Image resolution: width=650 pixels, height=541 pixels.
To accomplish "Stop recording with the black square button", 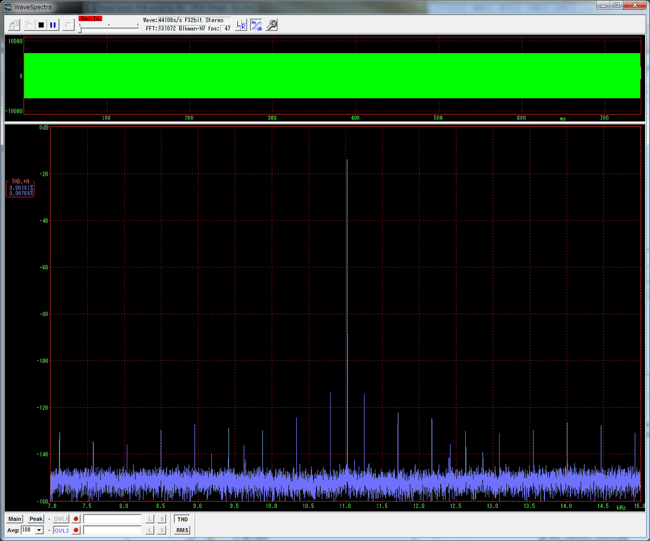I will point(41,24).
